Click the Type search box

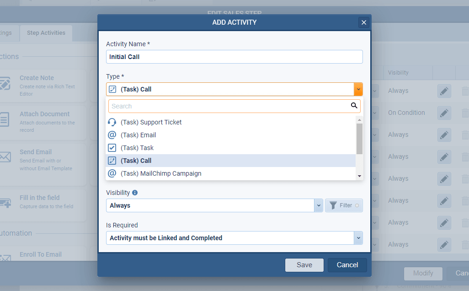(x=229, y=106)
